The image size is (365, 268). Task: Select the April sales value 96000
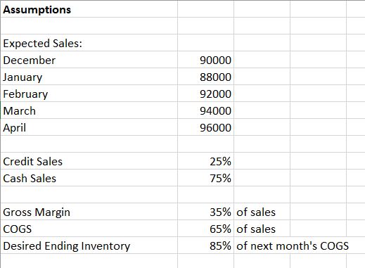pyautogui.click(x=205, y=127)
